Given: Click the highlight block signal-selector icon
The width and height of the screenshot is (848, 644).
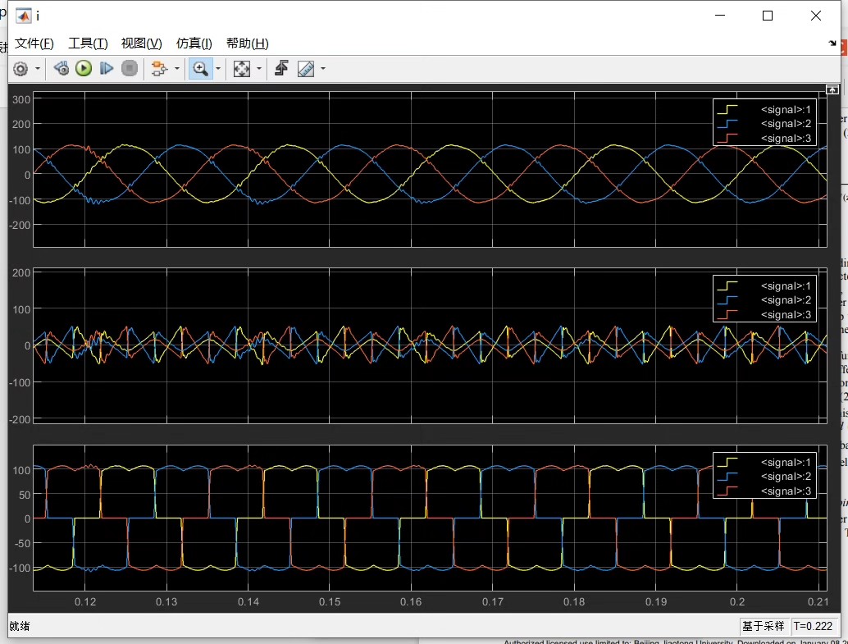Looking at the screenshot, I should click(x=159, y=69).
